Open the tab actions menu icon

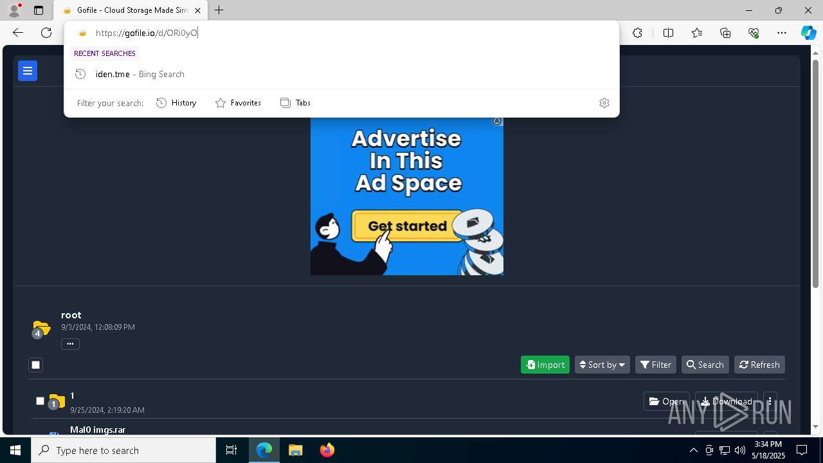[x=39, y=10]
